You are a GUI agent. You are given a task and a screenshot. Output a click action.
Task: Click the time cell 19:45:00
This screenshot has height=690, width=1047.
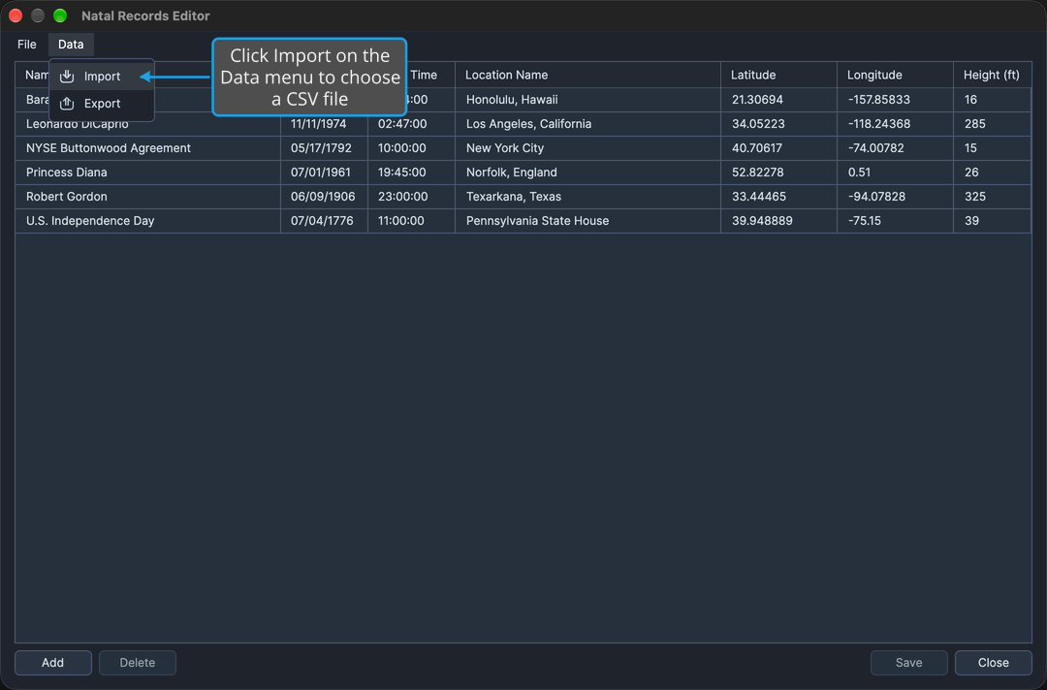[x=411, y=172]
